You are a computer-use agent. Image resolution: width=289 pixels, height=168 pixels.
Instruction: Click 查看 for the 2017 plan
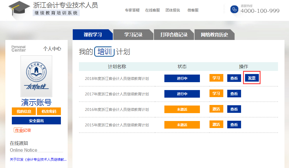click(234, 94)
